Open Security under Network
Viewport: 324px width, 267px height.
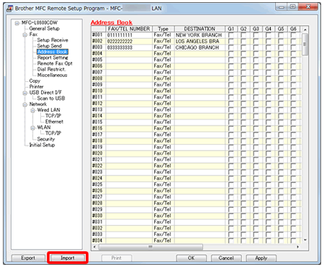pos(46,139)
